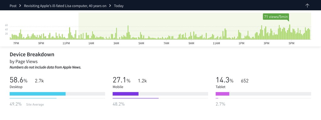Select the blue Desktop percentage bar
The height and width of the screenshot is (120, 321).
click(38, 94)
